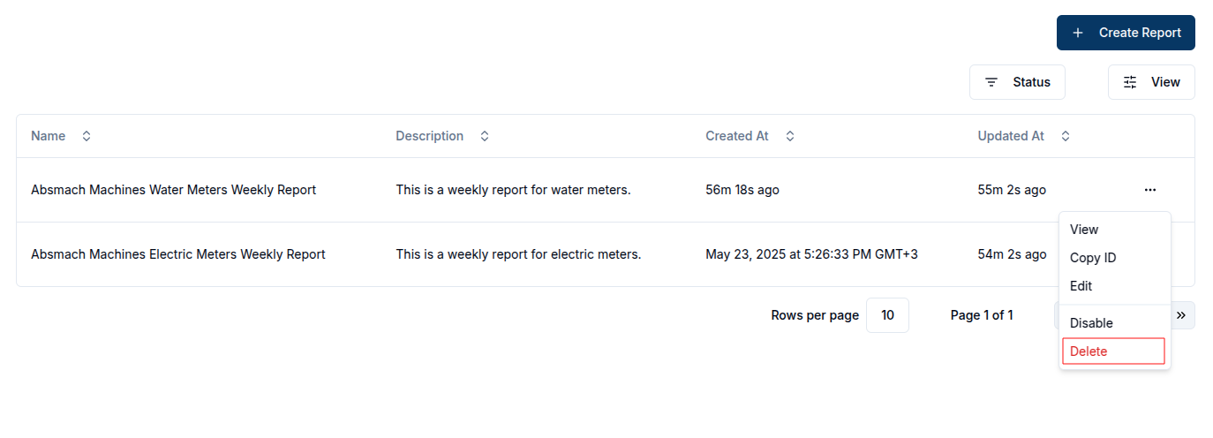The width and height of the screenshot is (1213, 438).
Task: Click the three-dot icon on Water Meters row
Action: click(1149, 190)
